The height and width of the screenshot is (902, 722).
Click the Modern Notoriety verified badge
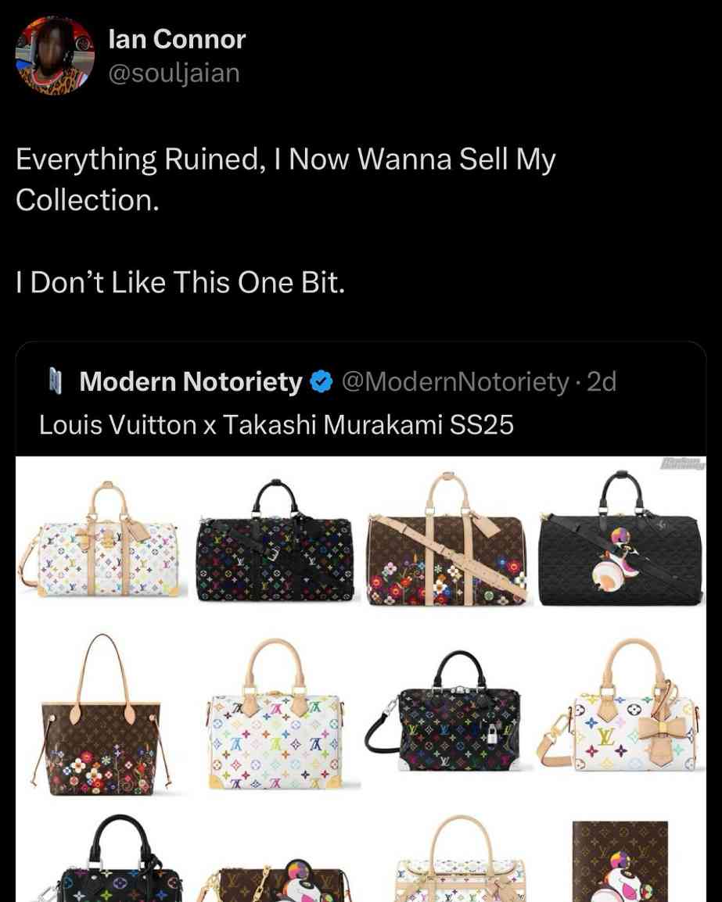coord(321,382)
